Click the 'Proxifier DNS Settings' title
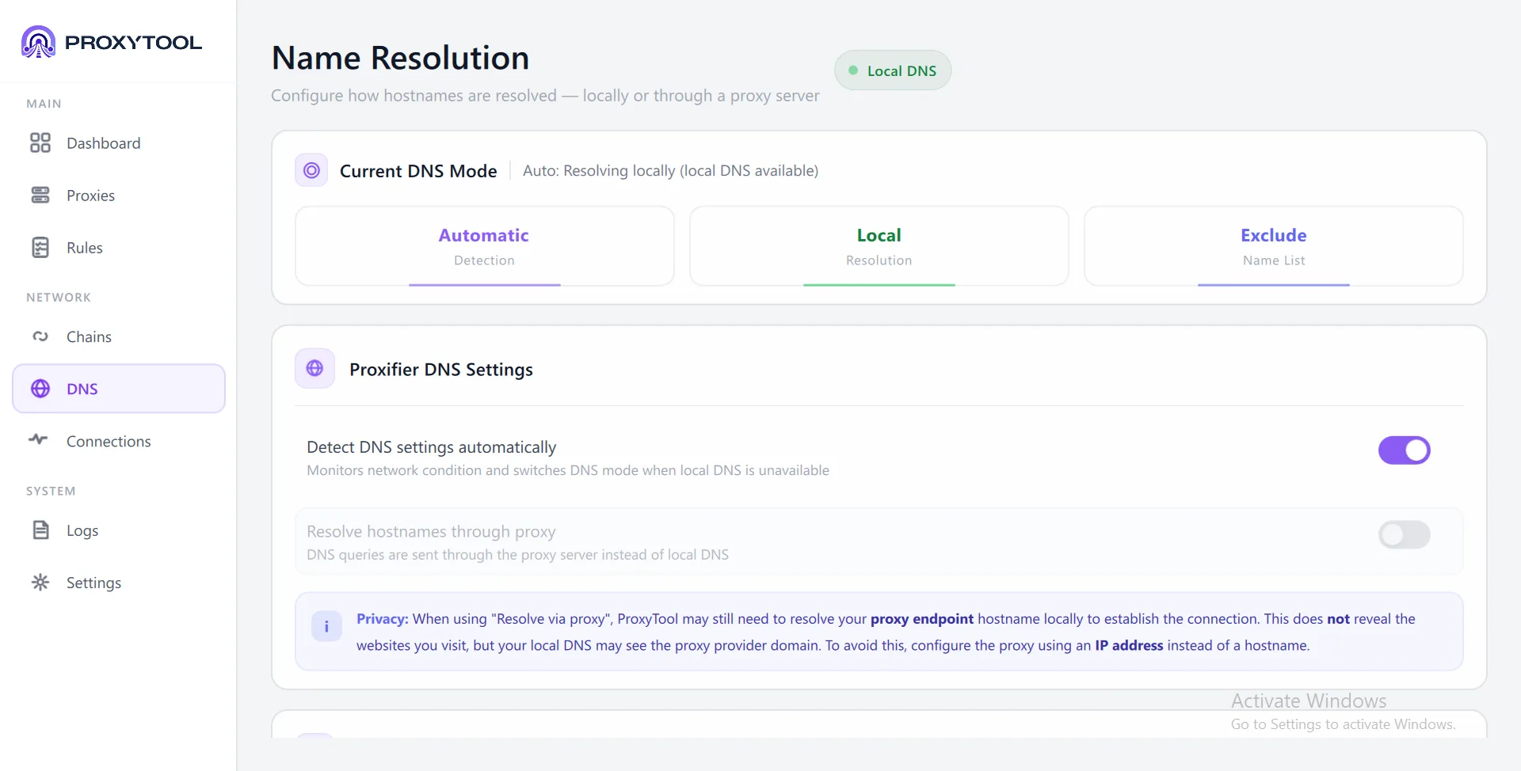Viewport: 1521px width, 771px height. pyautogui.click(x=441, y=369)
